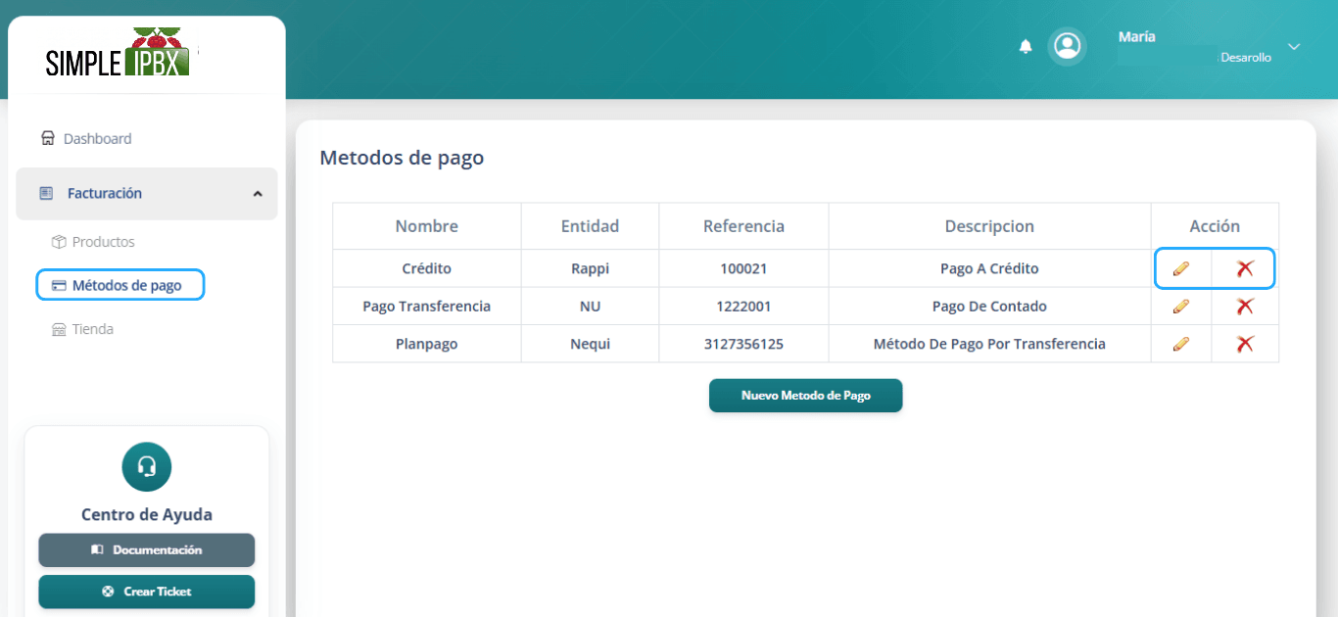Open the user profile avatar icon

point(1068,46)
